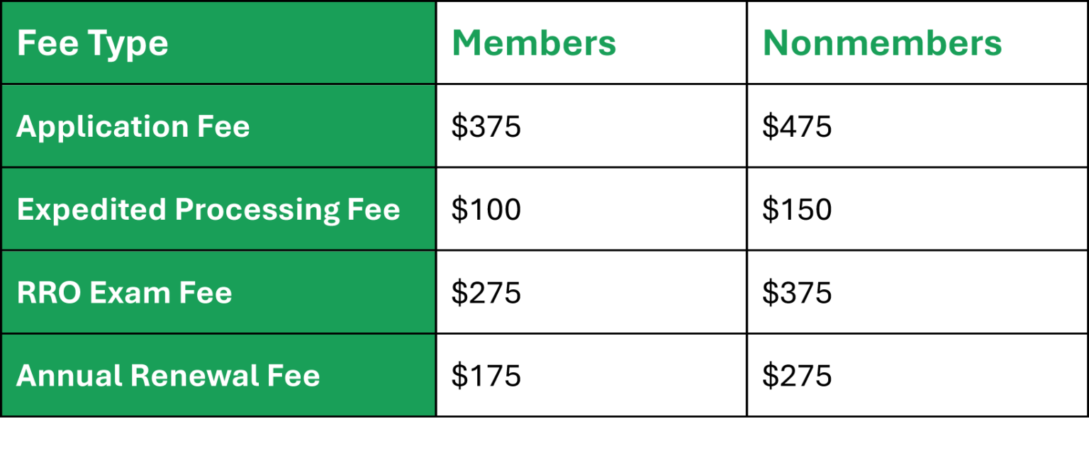1089x458 pixels.
Task: Click the word "Annual" in the table
Action: coord(67,376)
